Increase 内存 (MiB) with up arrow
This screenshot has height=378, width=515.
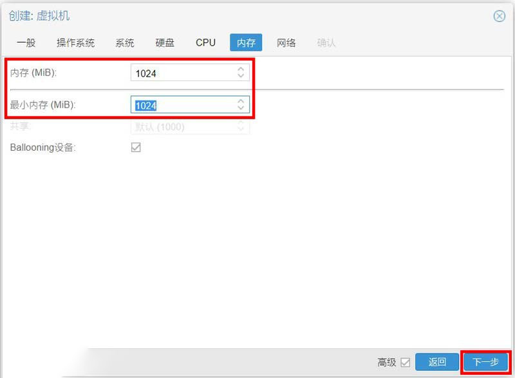[x=241, y=69]
